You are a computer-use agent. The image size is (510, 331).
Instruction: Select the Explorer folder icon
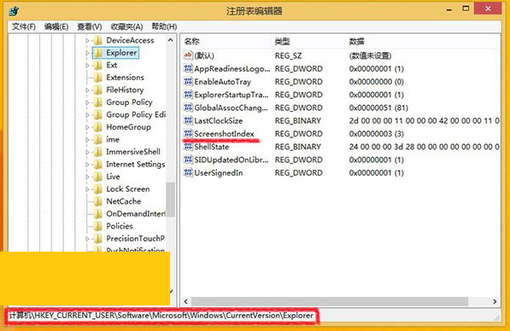[98, 53]
